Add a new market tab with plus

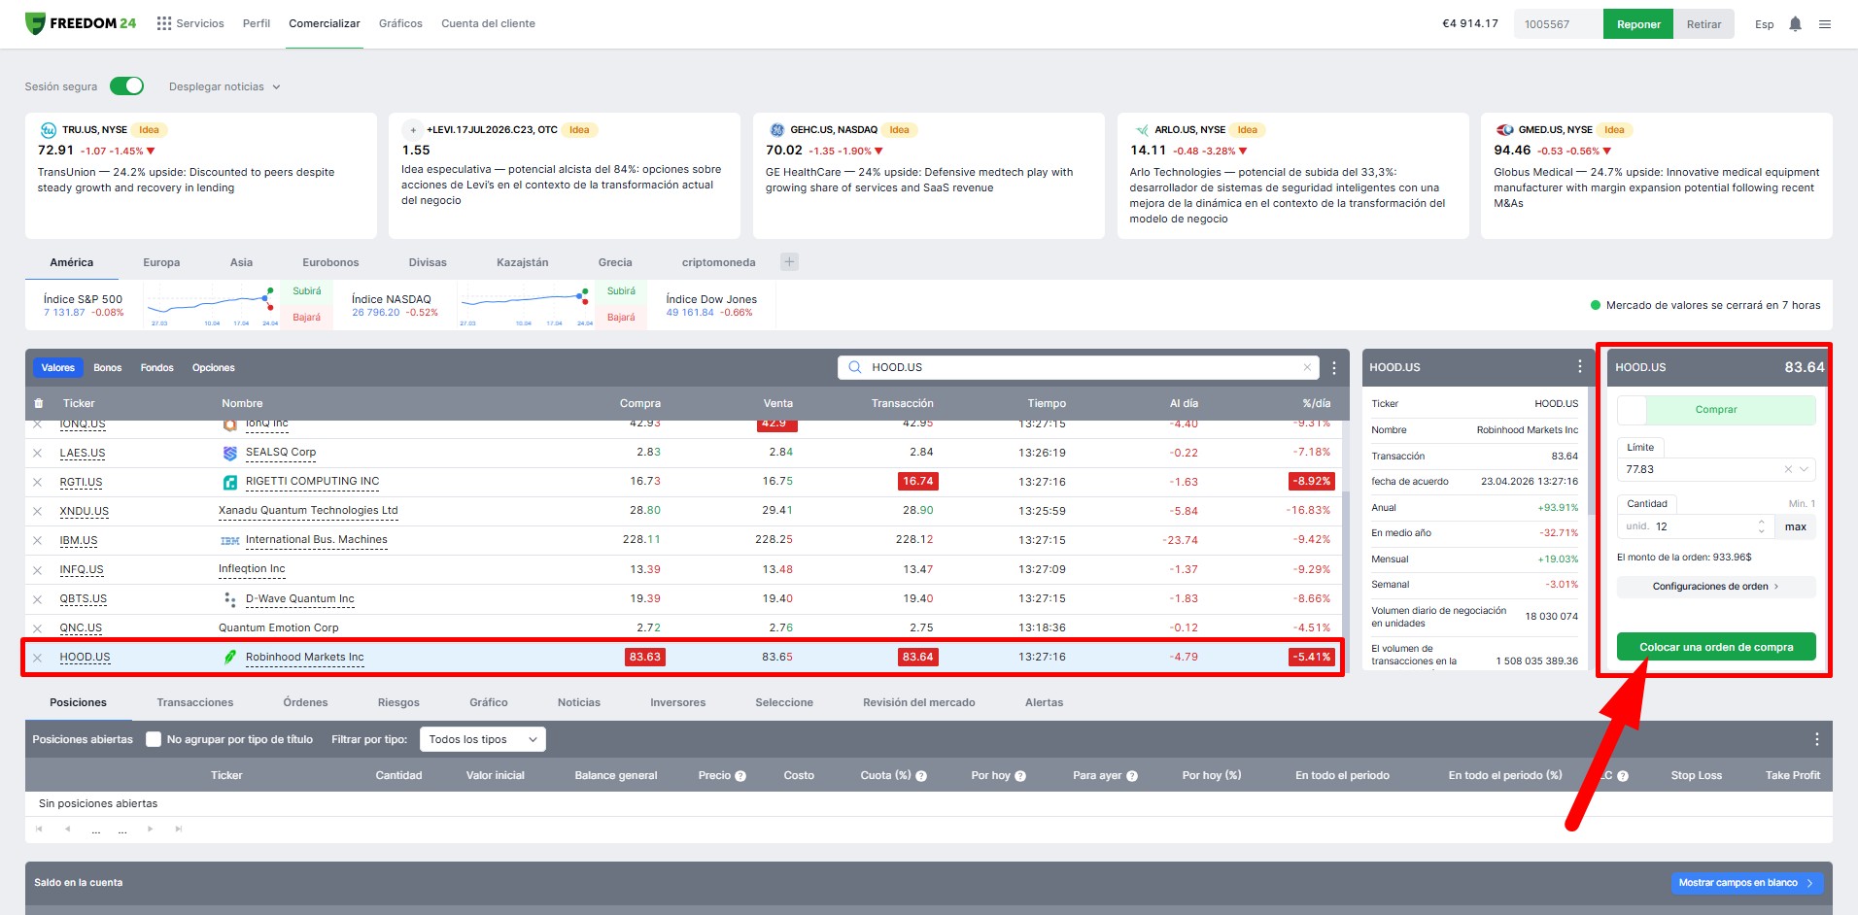pos(790,262)
